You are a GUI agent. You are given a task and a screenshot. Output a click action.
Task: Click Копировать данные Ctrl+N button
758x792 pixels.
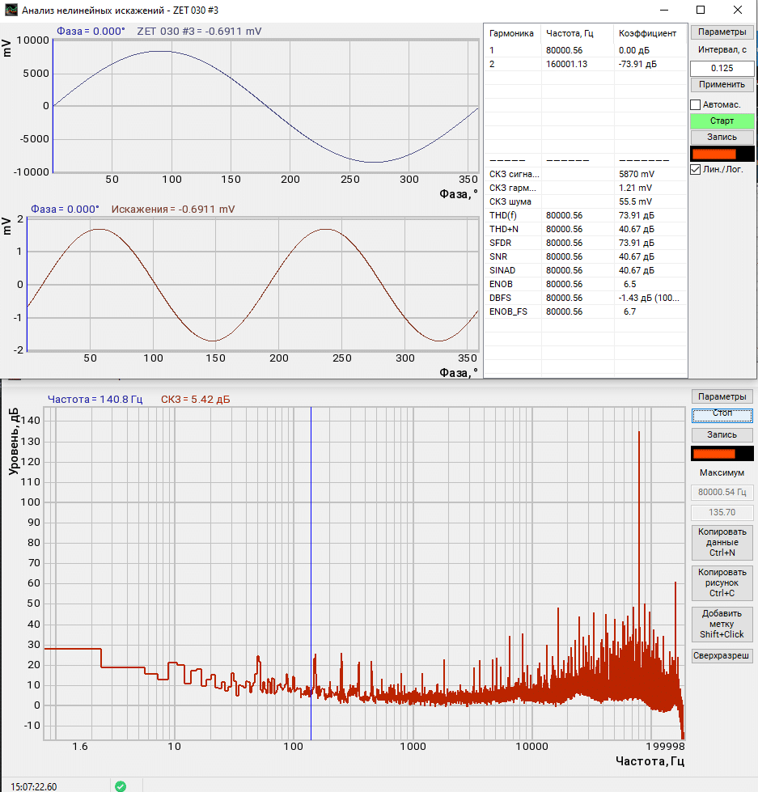[x=722, y=542]
